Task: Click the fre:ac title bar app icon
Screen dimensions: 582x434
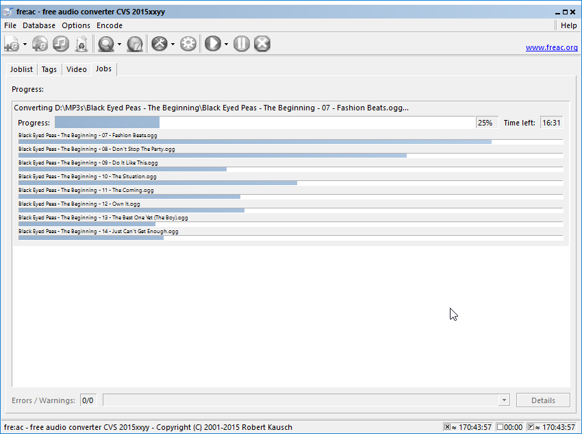Action: [8, 12]
